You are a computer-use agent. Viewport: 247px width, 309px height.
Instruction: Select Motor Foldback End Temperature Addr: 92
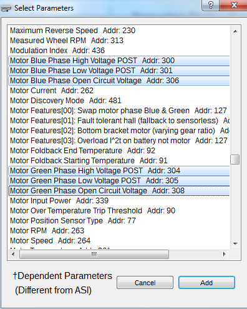pos(119,151)
